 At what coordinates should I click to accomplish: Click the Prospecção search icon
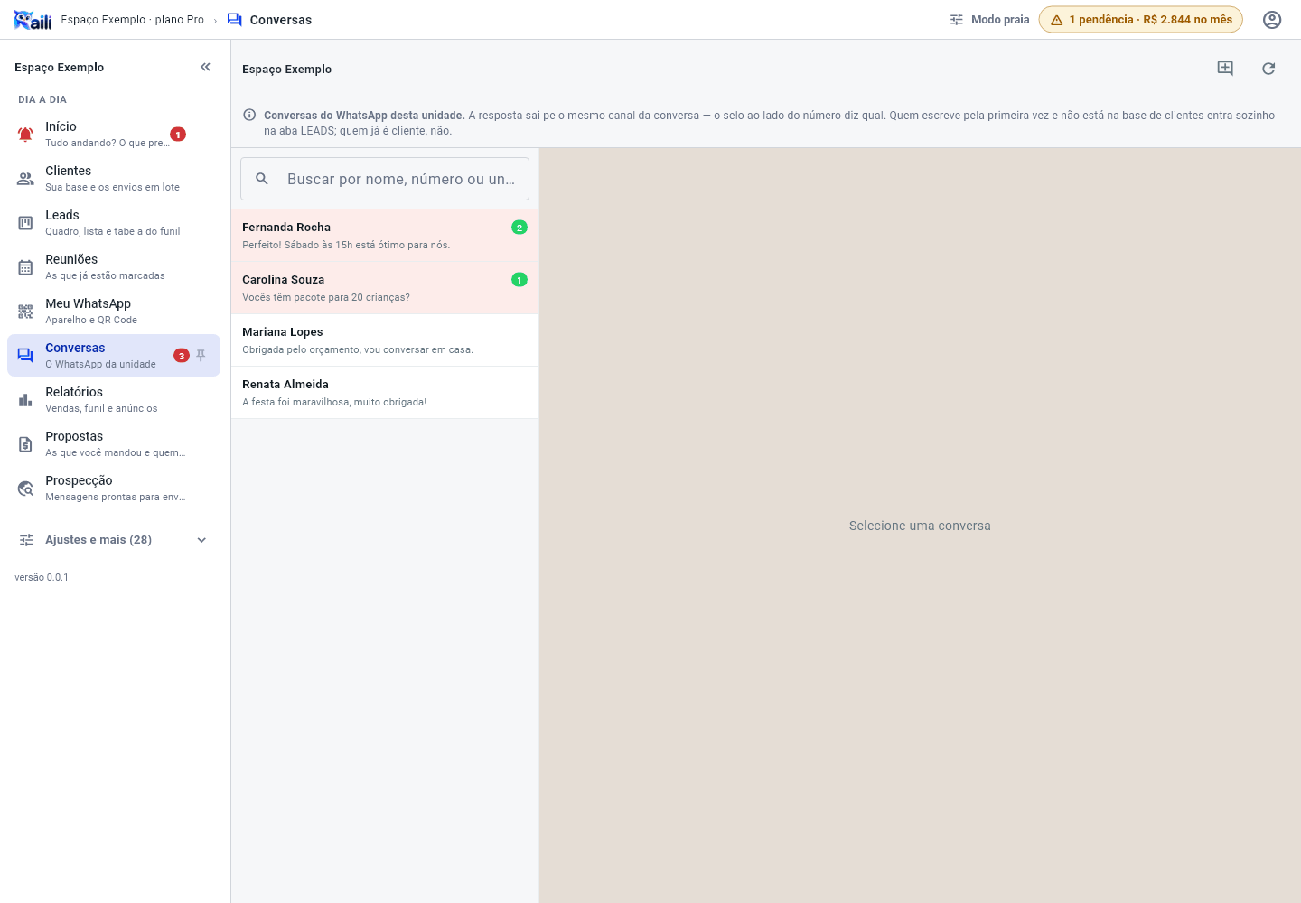tap(25, 489)
